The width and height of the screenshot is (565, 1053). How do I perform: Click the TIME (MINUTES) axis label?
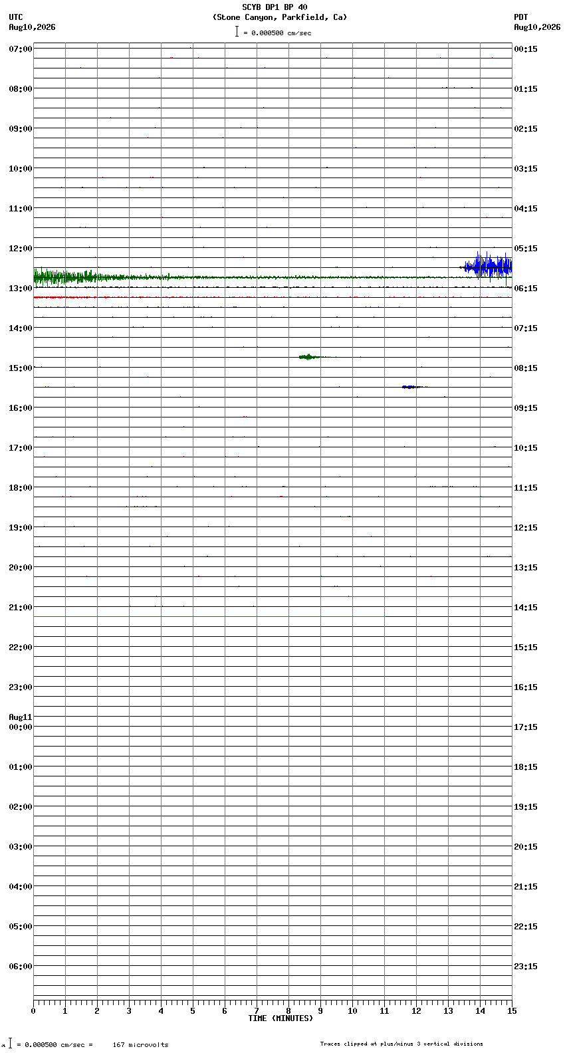click(281, 1018)
